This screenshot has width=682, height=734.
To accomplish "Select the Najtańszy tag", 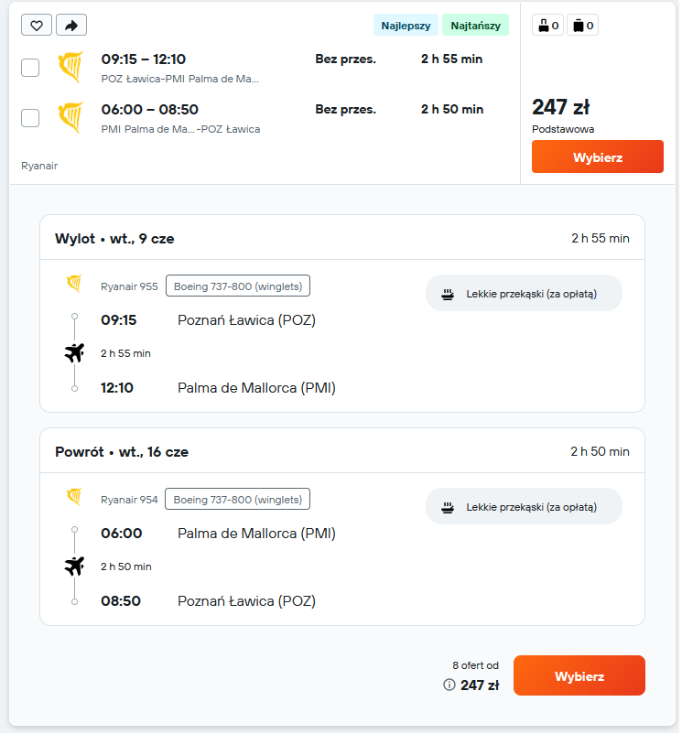I will [476, 26].
